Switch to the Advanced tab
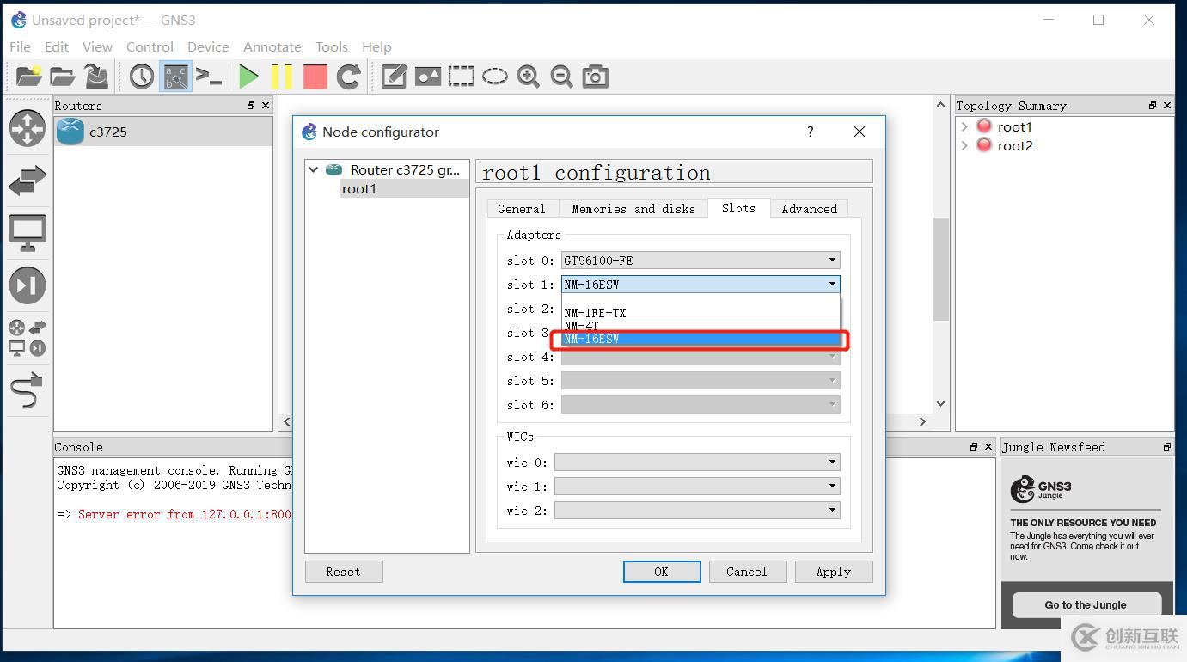This screenshot has width=1187, height=662. click(810, 209)
